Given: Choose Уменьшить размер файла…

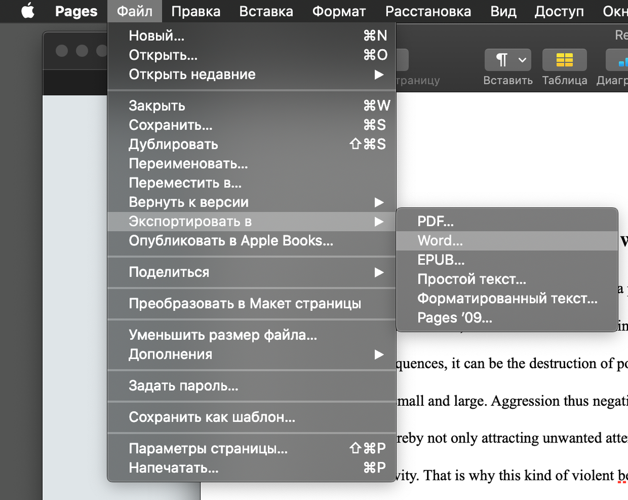Looking at the screenshot, I should tap(251, 335).
